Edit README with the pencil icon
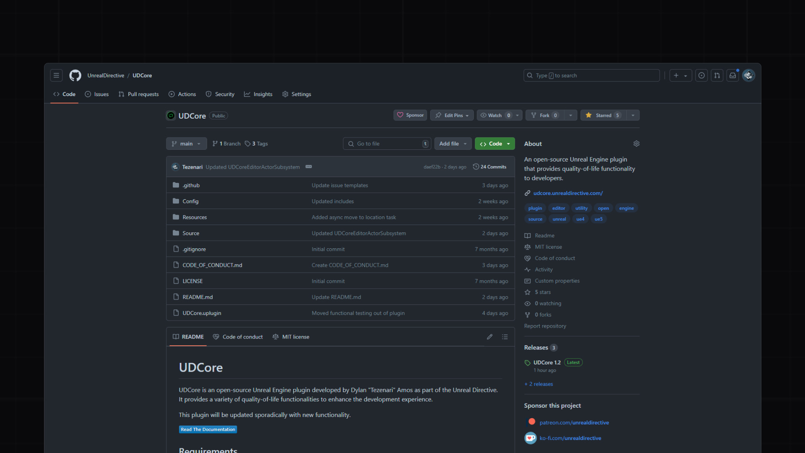 (x=489, y=337)
